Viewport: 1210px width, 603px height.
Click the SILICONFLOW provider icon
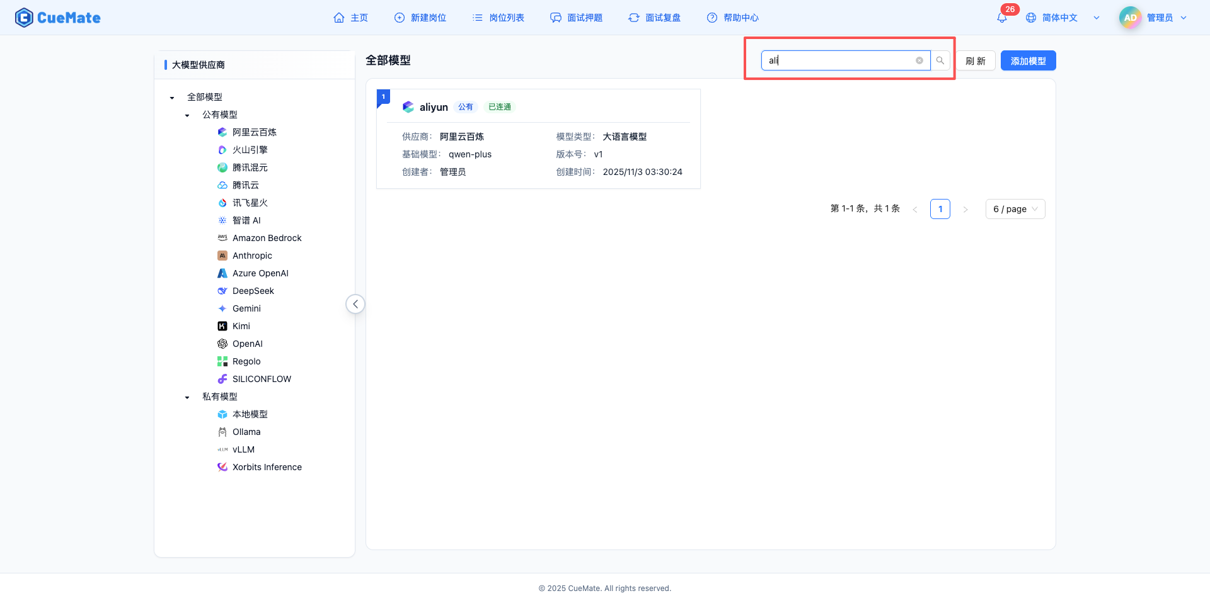pos(222,379)
